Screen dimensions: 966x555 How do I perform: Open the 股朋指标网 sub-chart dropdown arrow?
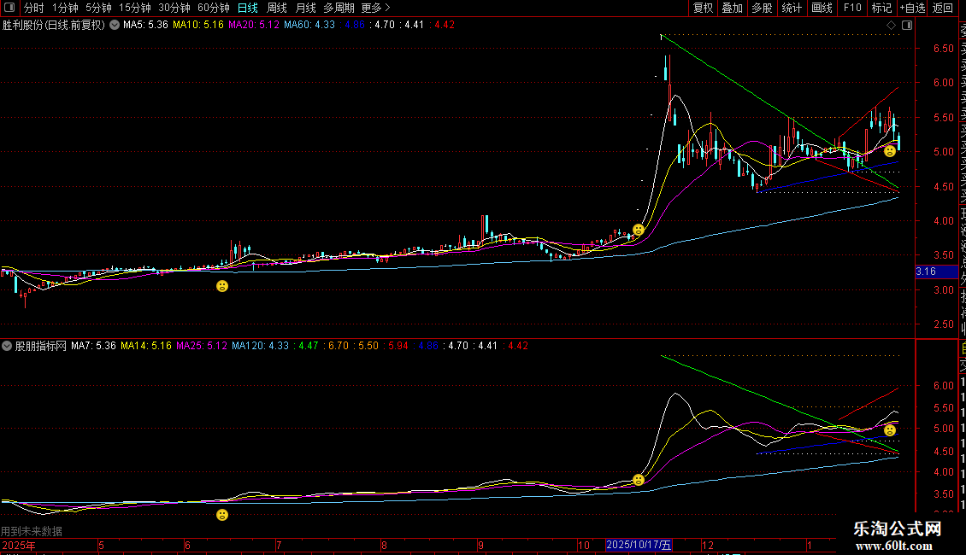pos(8,346)
